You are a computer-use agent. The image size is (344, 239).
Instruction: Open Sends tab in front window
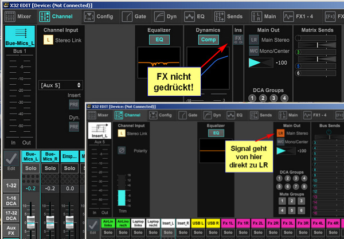click(261, 115)
